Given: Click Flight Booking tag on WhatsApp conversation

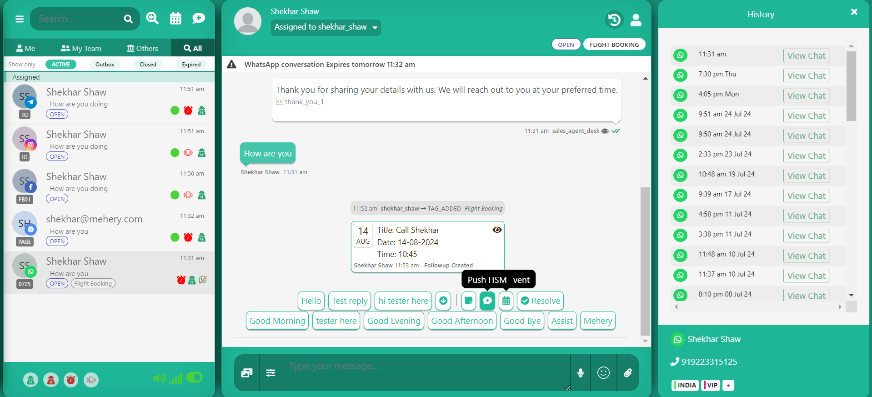Looking at the screenshot, I should (93, 283).
